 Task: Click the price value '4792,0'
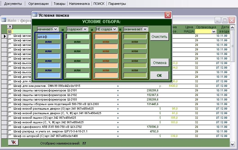click(x=154, y=131)
